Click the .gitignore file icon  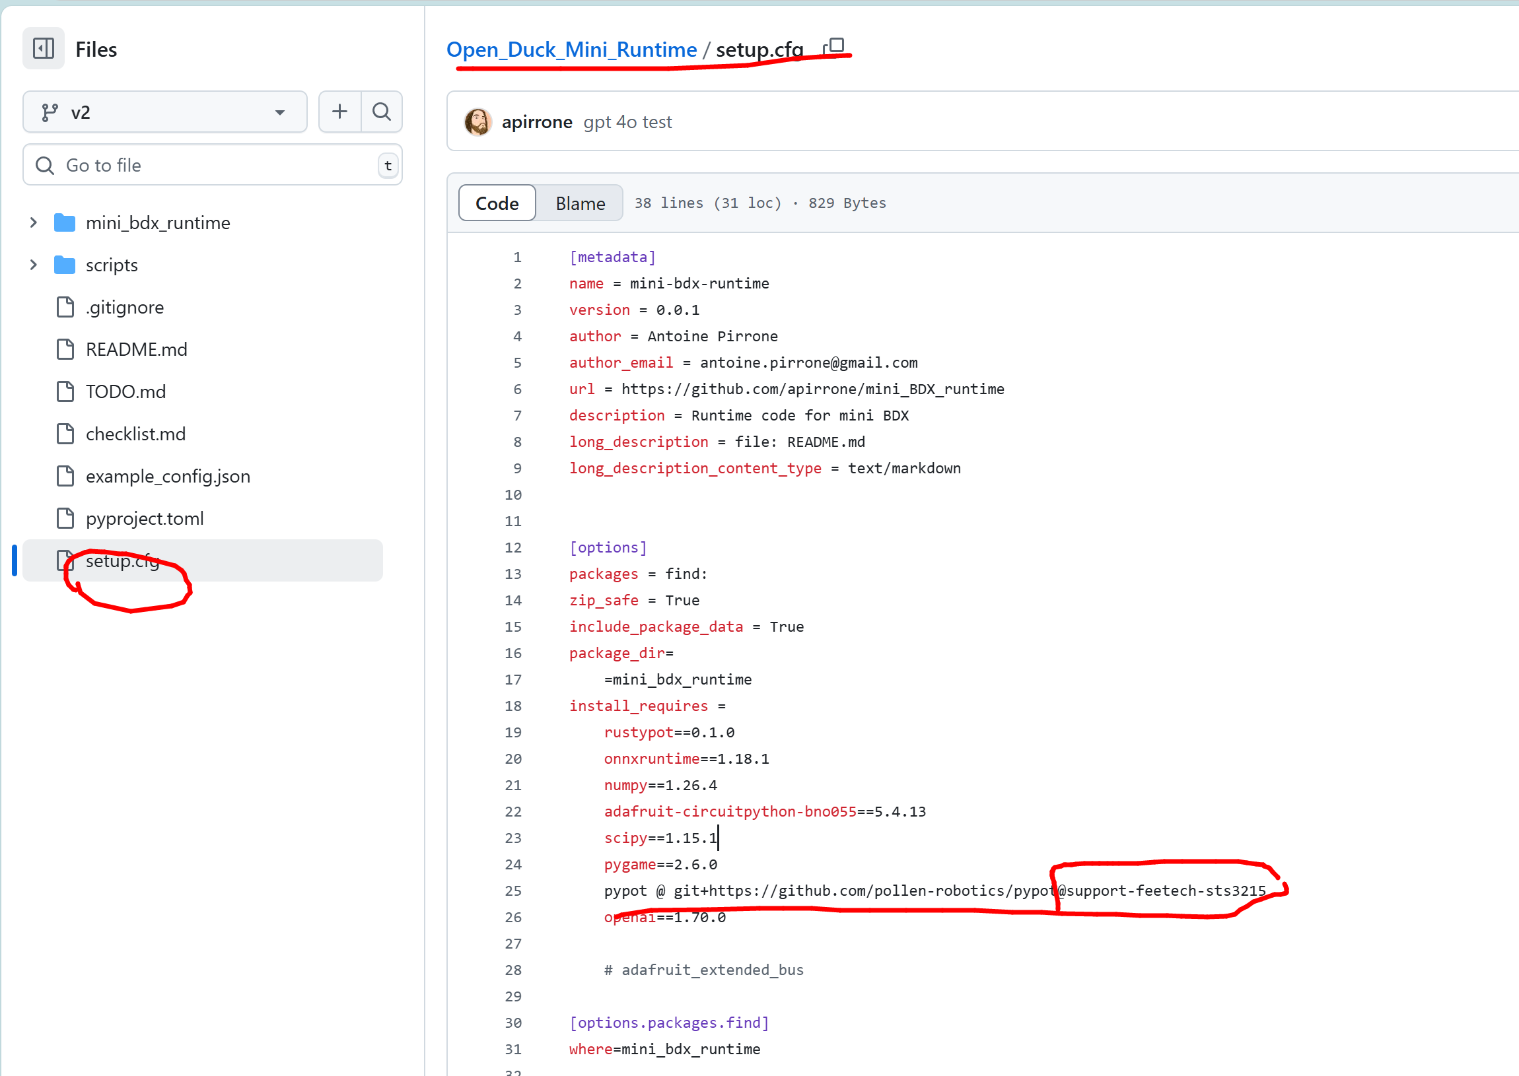pos(65,308)
